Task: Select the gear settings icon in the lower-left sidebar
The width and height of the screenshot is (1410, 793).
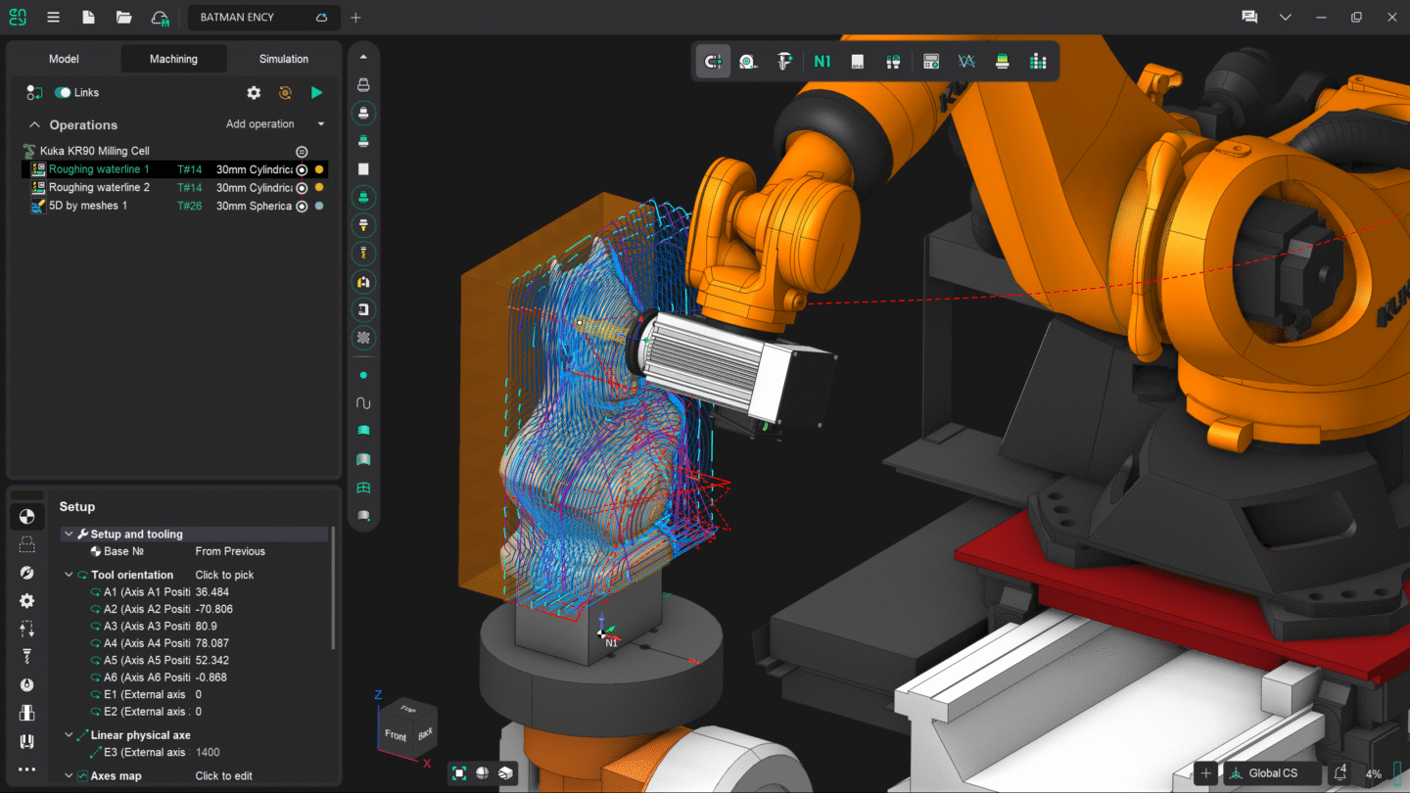Action: pos(26,600)
